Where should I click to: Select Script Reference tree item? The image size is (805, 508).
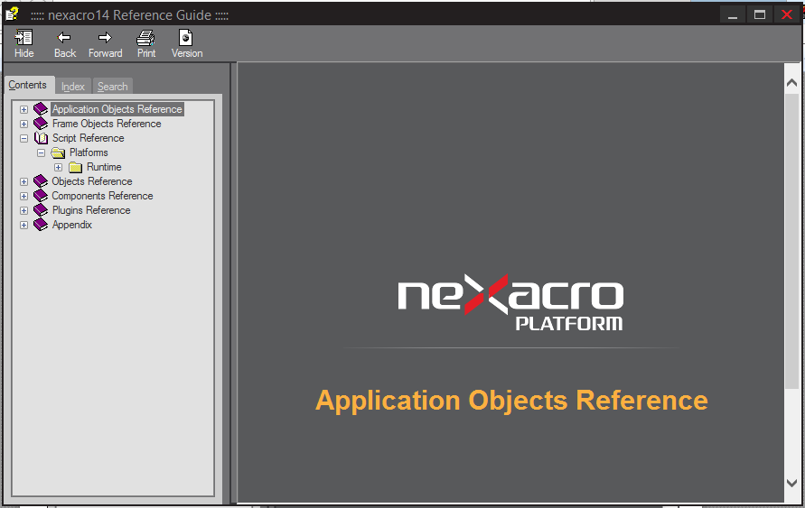pyautogui.click(x=89, y=138)
